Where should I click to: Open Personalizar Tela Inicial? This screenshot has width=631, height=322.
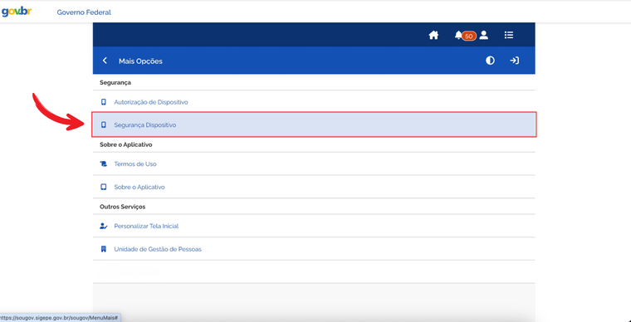tap(314, 226)
